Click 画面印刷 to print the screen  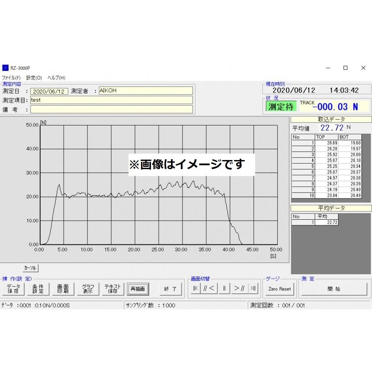coord(63,289)
